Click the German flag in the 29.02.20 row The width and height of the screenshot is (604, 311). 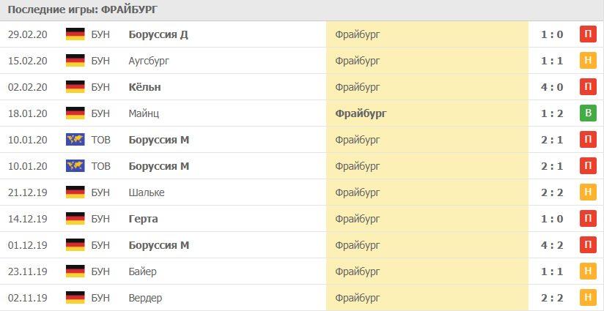75,34
